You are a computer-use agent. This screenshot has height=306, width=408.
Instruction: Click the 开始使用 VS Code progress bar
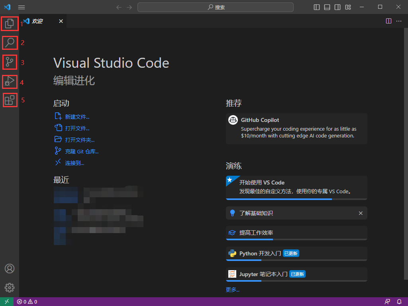[x=296, y=199]
